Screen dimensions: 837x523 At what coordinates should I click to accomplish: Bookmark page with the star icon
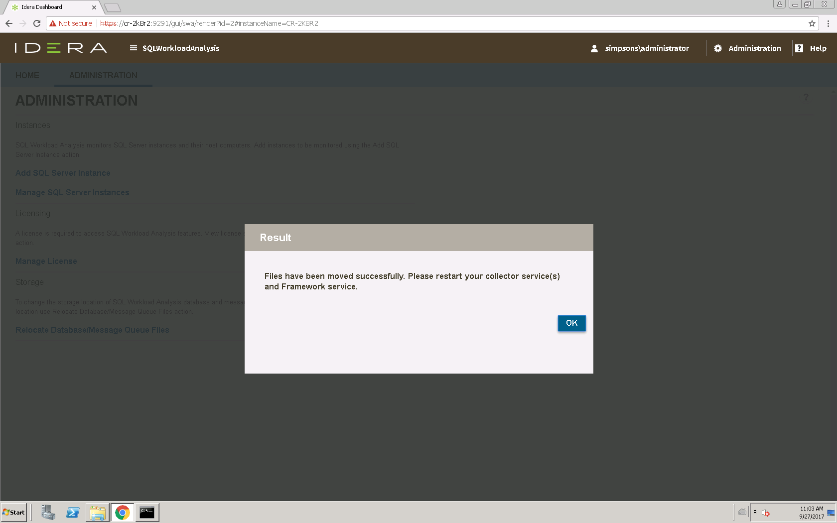tap(812, 23)
